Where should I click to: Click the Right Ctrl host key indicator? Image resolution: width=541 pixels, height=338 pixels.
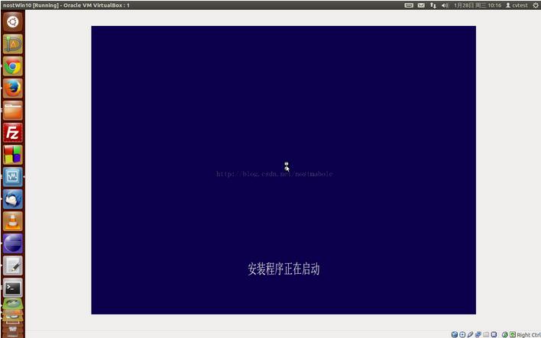click(529, 335)
